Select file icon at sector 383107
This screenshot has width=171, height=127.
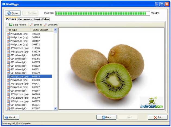(8, 41)
